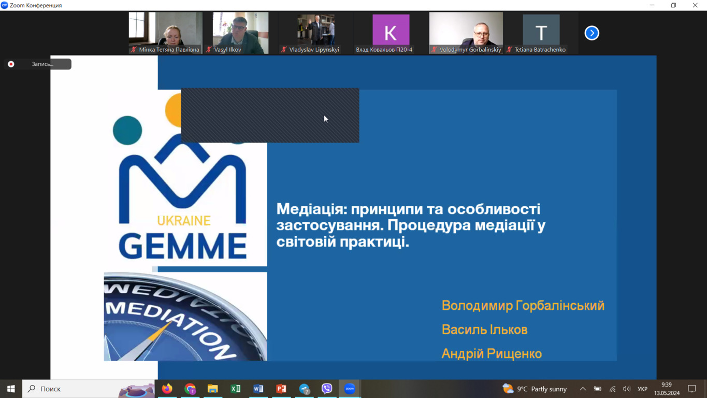
Task: Show next participants with the blue arrow
Action: tap(591, 33)
